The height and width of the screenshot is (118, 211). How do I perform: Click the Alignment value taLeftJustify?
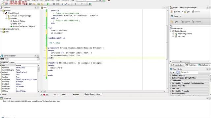[20, 68]
